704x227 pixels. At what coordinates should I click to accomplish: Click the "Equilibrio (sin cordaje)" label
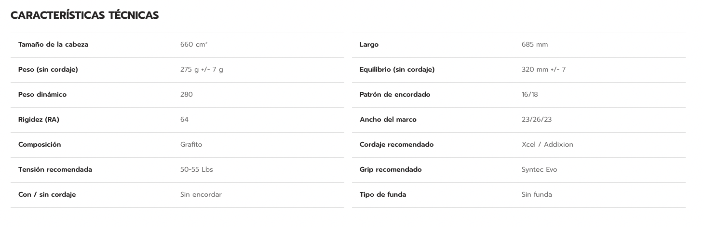point(397,70)
